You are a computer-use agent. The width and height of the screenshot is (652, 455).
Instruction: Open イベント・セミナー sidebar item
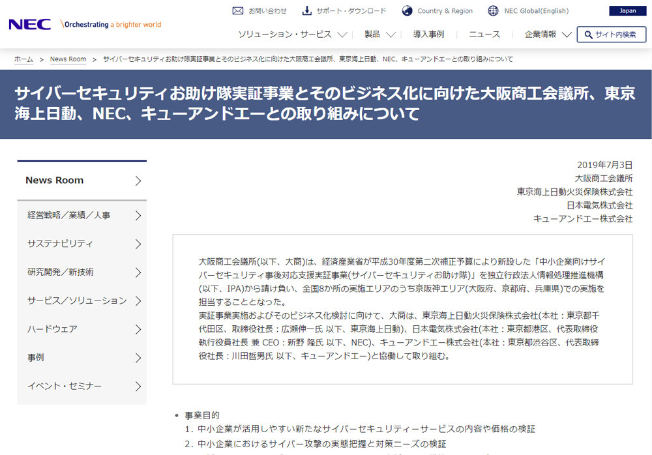(x=65, y=386)
